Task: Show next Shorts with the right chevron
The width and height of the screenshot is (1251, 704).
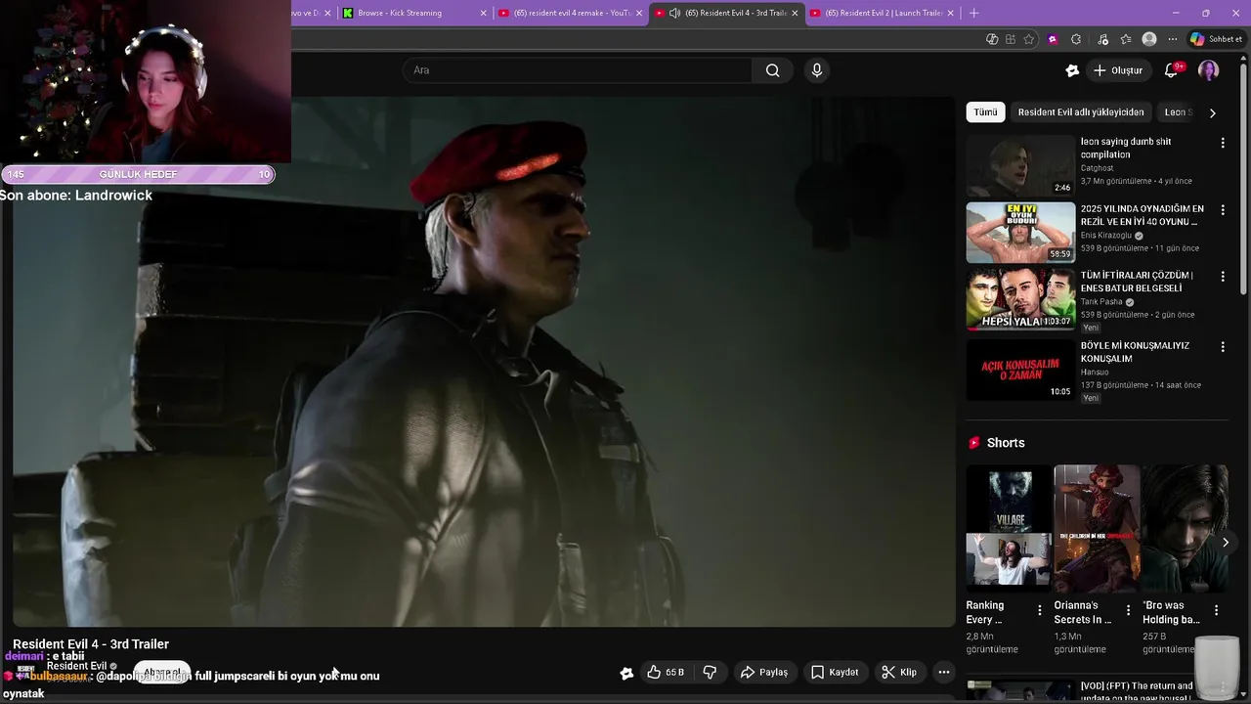Action: tap(1225, 543)
